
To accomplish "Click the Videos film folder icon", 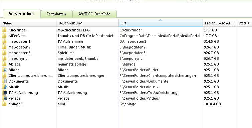I will pos(4,98).
